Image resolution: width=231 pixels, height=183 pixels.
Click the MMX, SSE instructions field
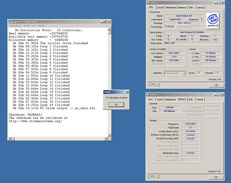pos(192,43)
